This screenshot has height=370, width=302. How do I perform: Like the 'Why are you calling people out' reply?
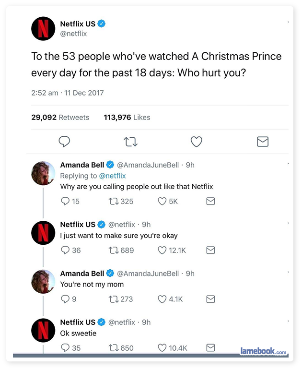[x=162, y=201]
